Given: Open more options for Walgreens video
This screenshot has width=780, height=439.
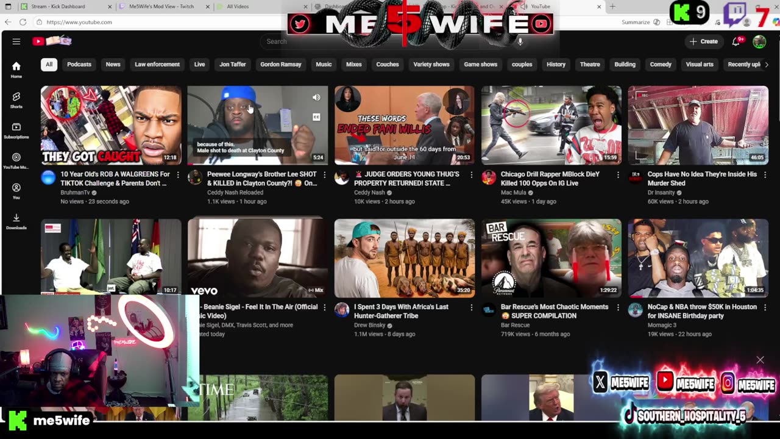Looking at the screenshot, I should click(178, 175).
